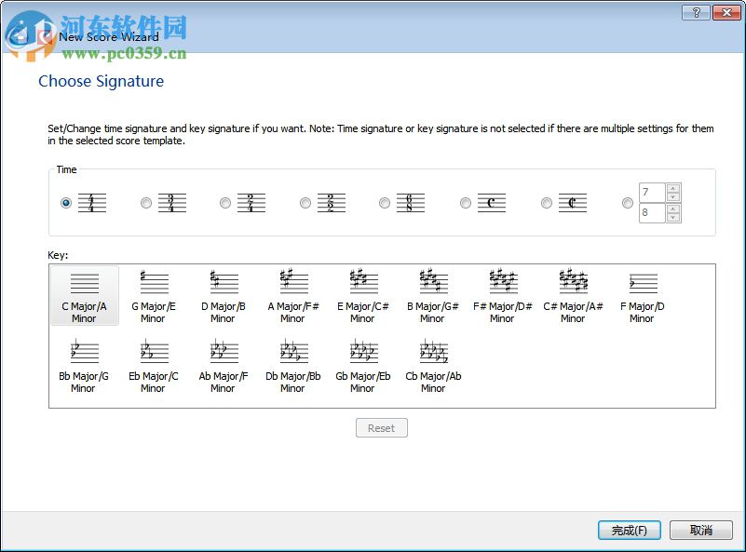
Task: Select the 3/4 time signature radio button
Action: (145, 202)
